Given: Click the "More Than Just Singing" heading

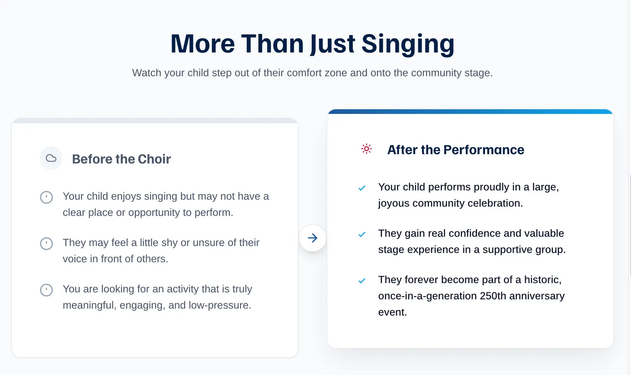Looking at the screenshot, I should [312, 44].
